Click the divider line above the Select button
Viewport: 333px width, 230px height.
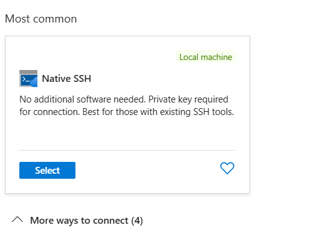[127, 150]
